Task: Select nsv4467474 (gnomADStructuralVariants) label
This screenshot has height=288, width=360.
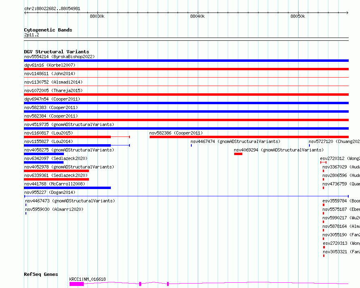Action: 235,141
